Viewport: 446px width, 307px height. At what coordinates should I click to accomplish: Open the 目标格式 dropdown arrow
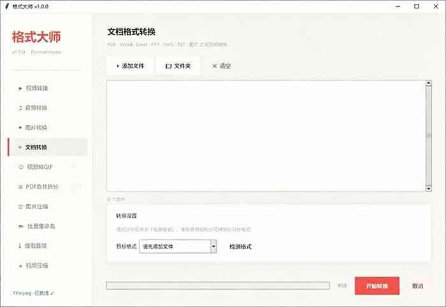coord(213,246)
